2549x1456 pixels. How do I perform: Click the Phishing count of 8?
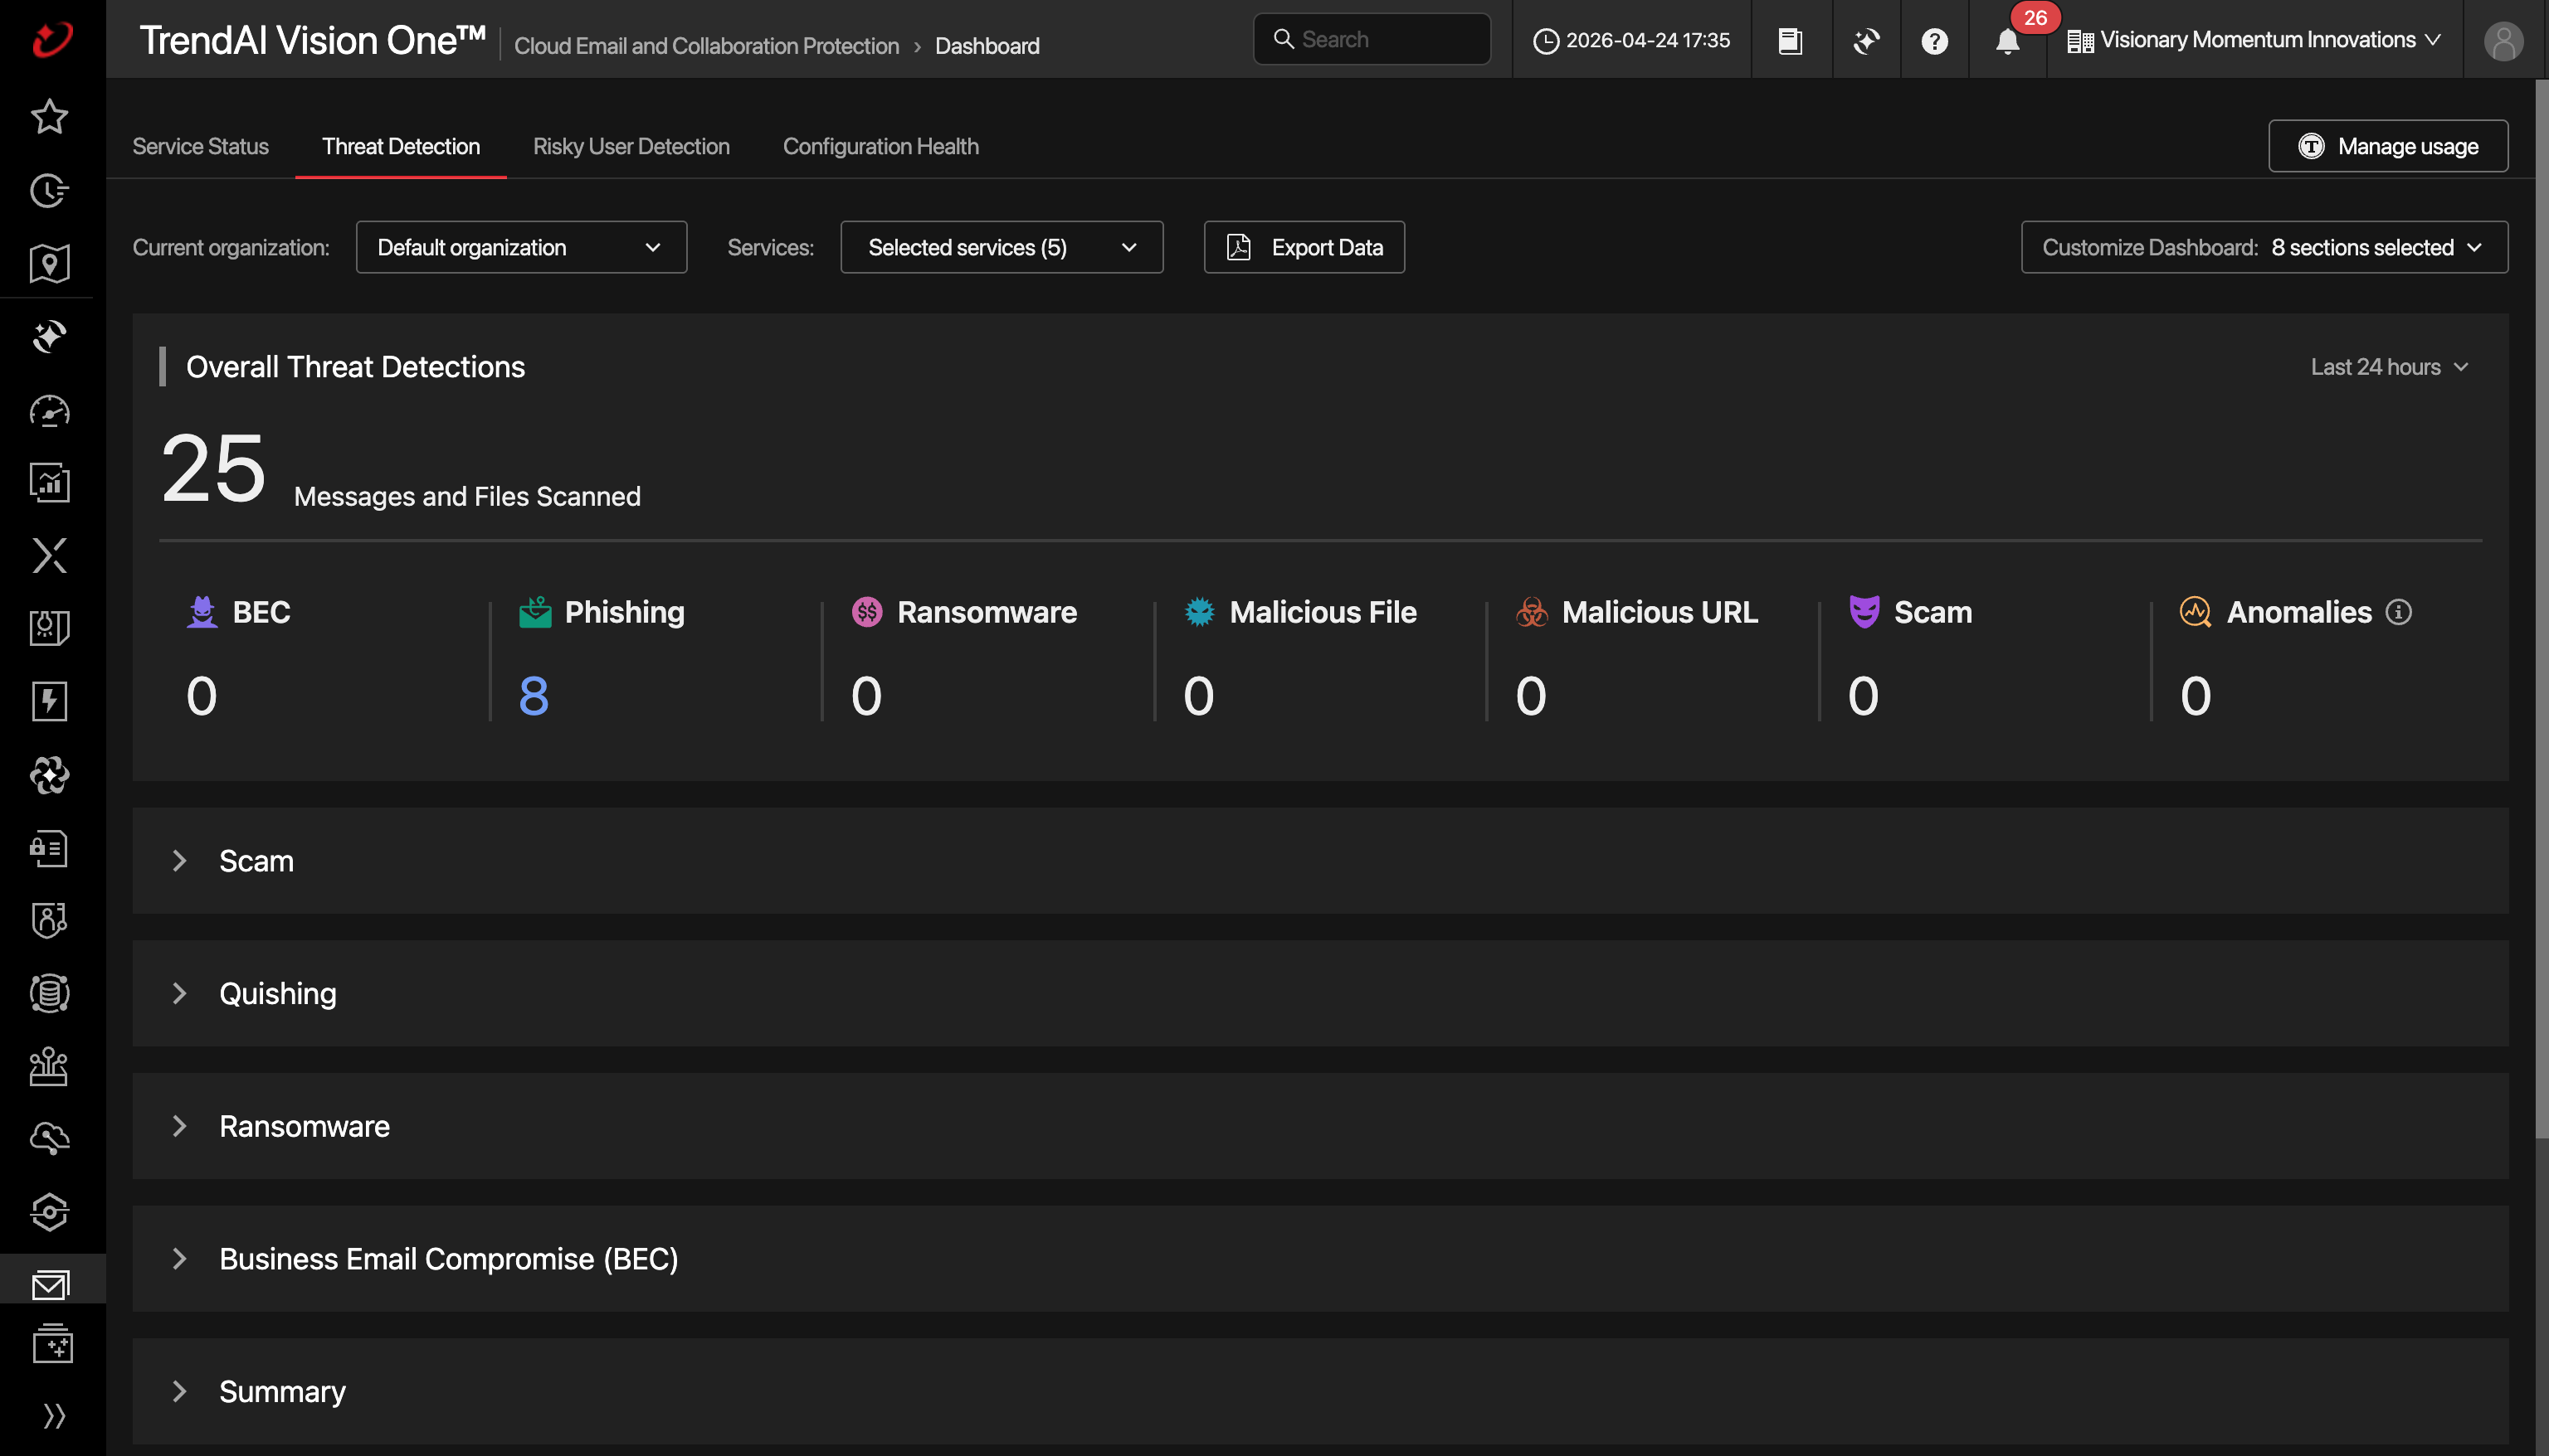[x=534, y=696]
